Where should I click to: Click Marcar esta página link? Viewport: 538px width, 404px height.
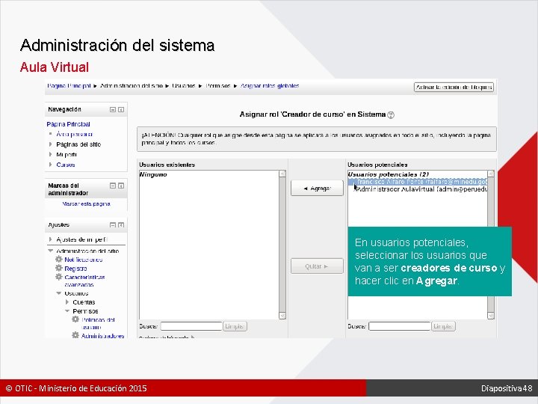pos(86,203)
